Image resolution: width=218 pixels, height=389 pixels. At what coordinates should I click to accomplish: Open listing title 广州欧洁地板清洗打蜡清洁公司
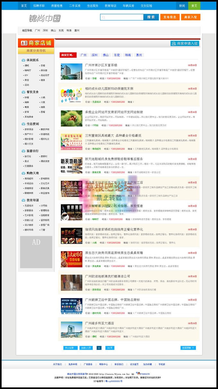click(107, 276)
